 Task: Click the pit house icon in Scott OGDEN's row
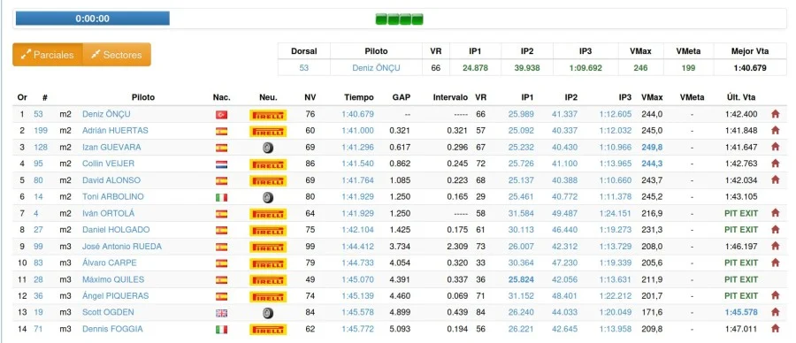775,312
